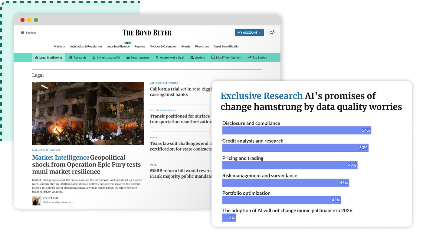Select Legislation & Regulation menu
Viewport: 423px width, 238px height.
(86, 46)
